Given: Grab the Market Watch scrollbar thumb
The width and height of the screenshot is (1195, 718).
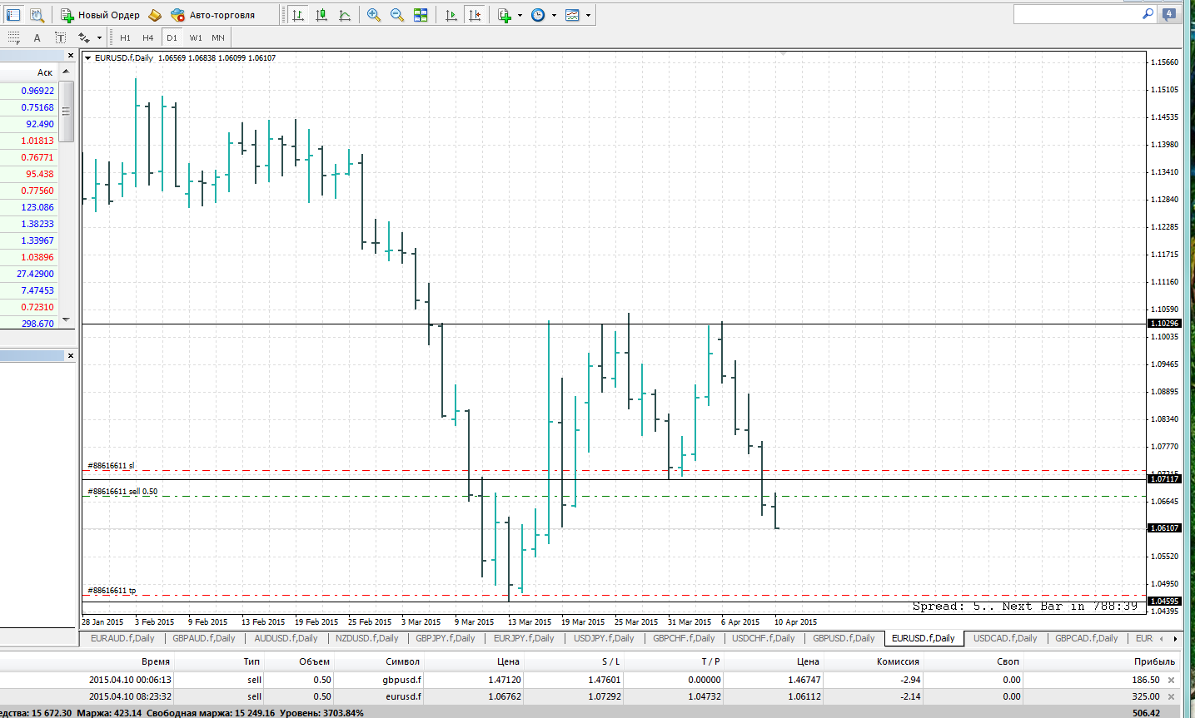Looking at the screenshot, I should (x=66, y=112).
